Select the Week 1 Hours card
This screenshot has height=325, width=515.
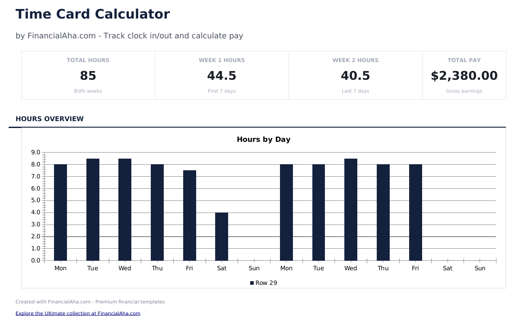(x=222, y=75)
